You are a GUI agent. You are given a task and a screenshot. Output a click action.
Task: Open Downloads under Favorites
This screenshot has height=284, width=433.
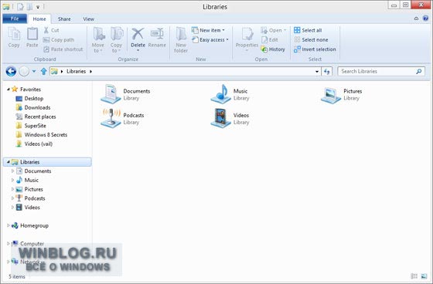point(33,107)
